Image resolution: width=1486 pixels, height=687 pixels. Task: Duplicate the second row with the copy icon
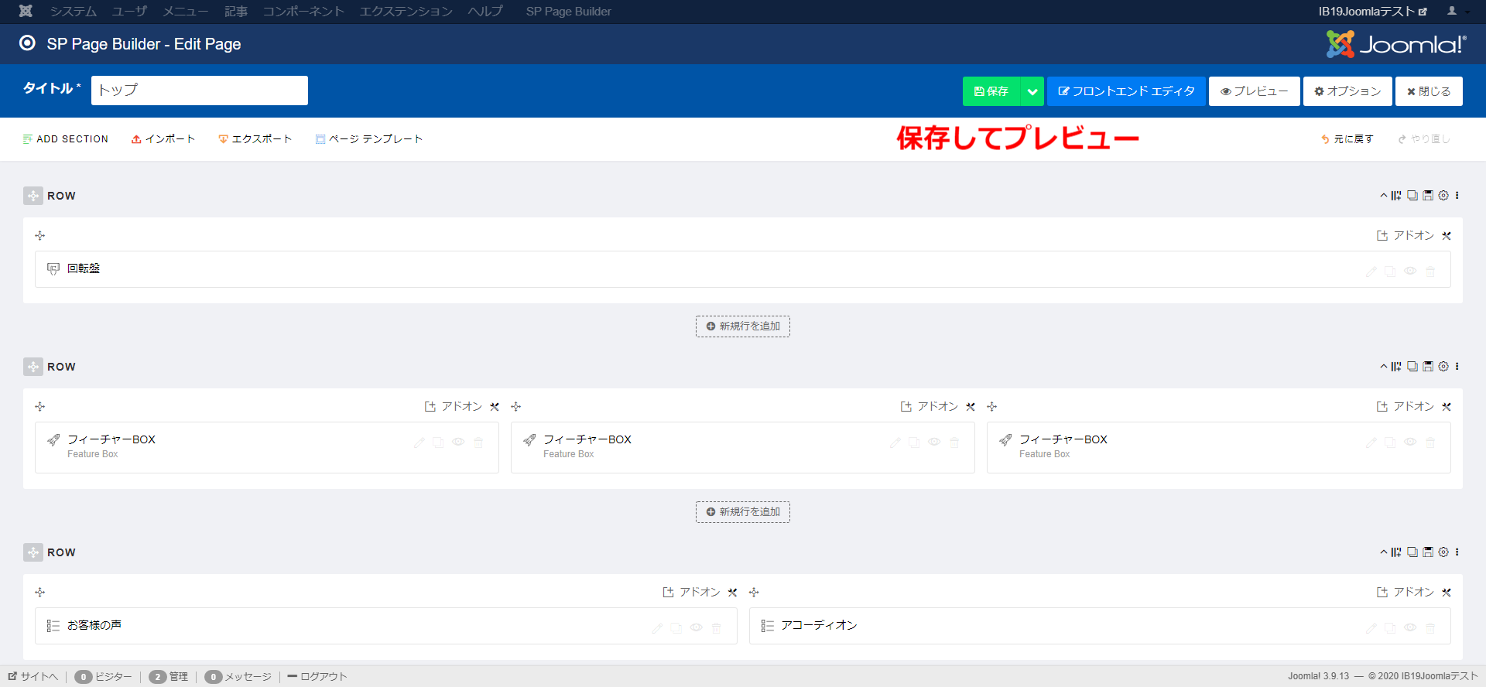[1412, 367]
